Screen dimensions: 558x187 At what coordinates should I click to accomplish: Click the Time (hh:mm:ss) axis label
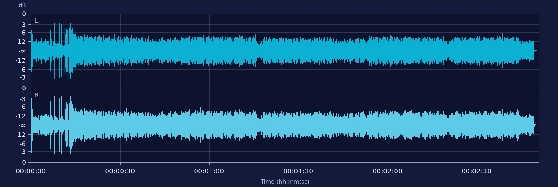(x=285, y=182)
